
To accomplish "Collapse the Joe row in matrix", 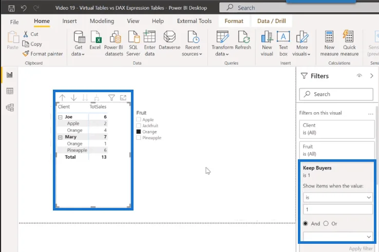I will click(60, 117).
